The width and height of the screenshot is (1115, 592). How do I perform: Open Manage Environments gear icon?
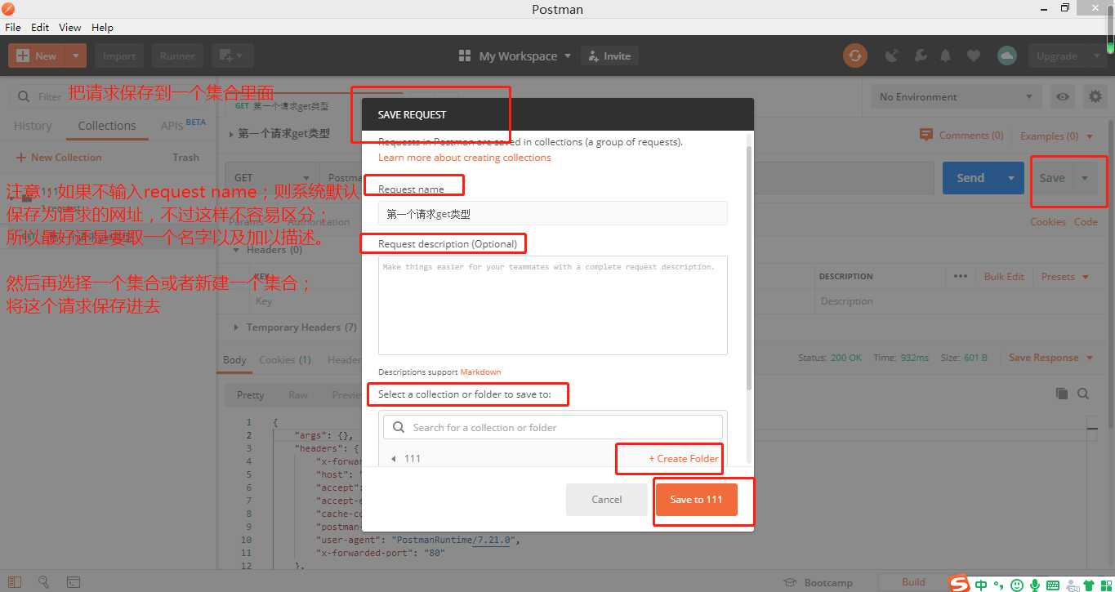click(x=1095, y=96)
